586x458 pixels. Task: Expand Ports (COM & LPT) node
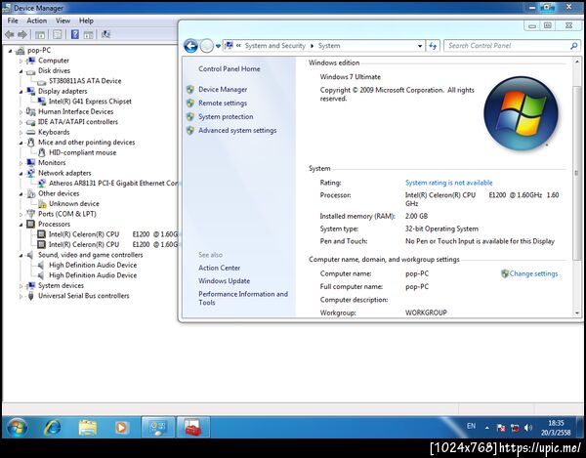(x=21, y=214)
